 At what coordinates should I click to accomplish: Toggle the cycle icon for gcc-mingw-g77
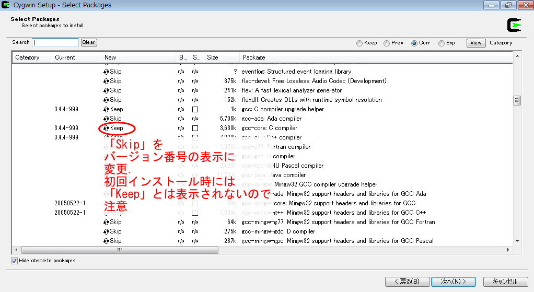[106, 222]
